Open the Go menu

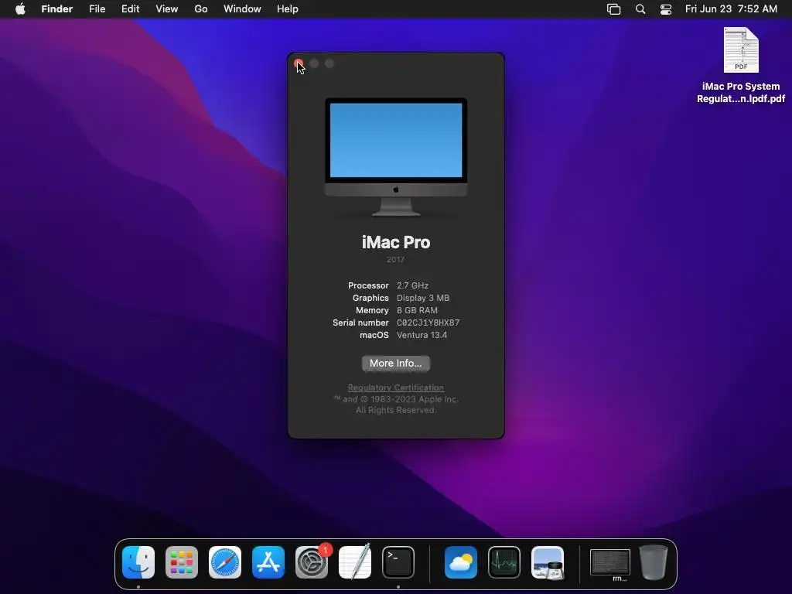pyautogui.click(x=201, y=9)
